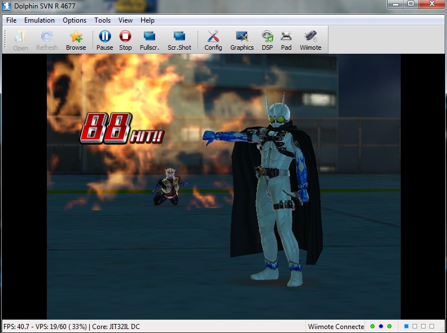Open Graphics plugin settings

[x=242, y=40]
